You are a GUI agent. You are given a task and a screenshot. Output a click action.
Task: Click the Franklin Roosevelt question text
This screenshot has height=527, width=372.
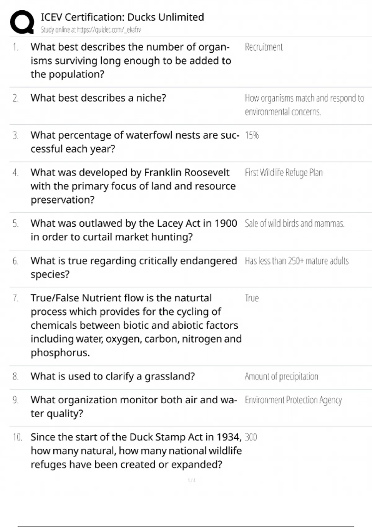point(133,186)
